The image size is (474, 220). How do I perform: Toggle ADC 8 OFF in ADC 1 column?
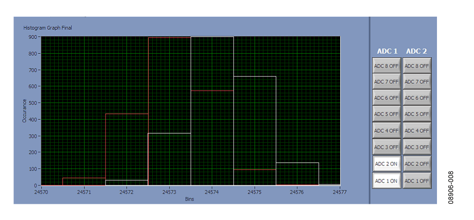(387, 66)
